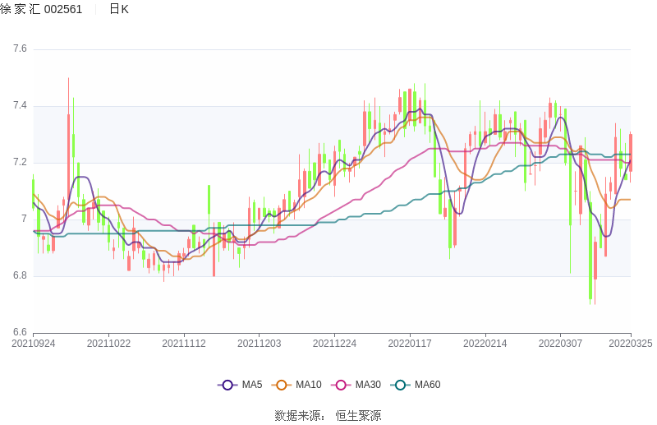The image size is (657, 425).
Task: Toggle MA30 visibility via its legend text
Action: (367, 385)
